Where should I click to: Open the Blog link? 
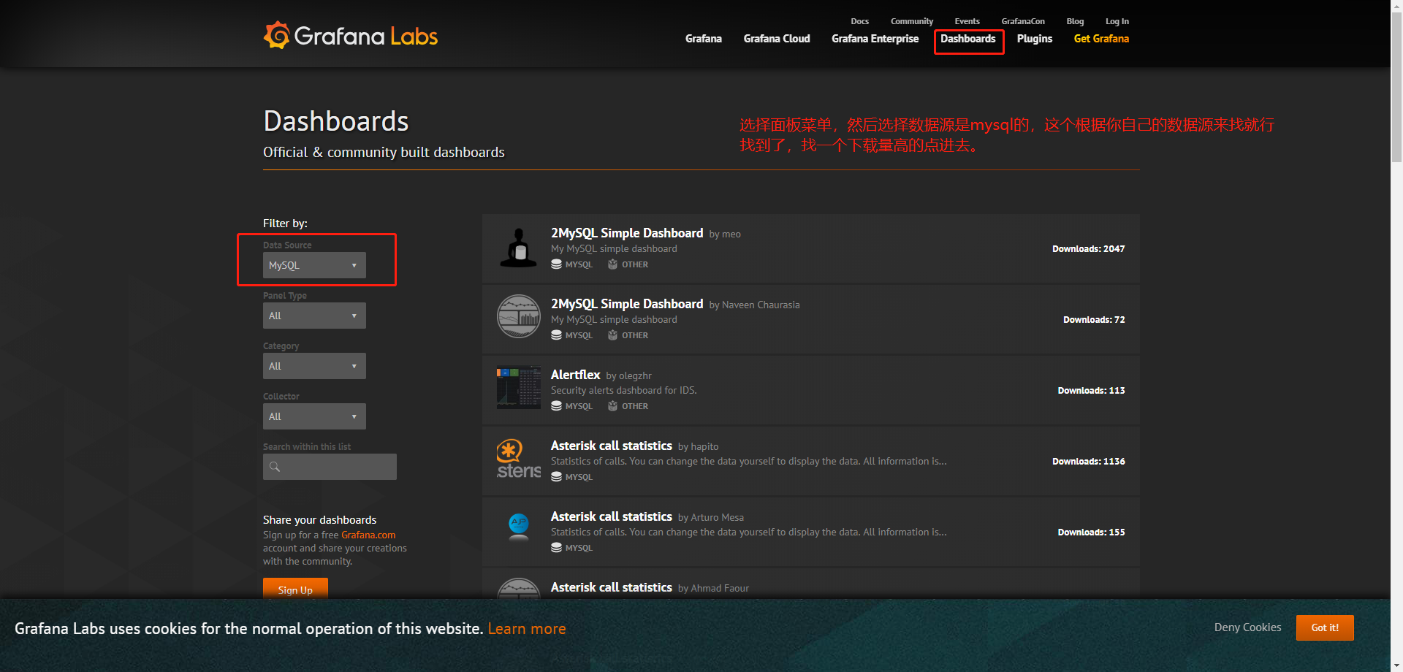click(x=1075, y=21)
